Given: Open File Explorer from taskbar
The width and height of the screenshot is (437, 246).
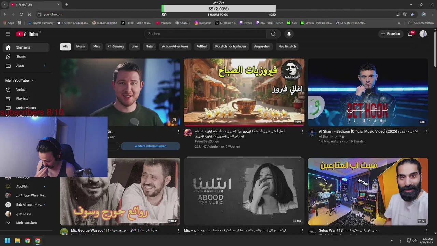Looking at the screenshot, I should point(17,241).
